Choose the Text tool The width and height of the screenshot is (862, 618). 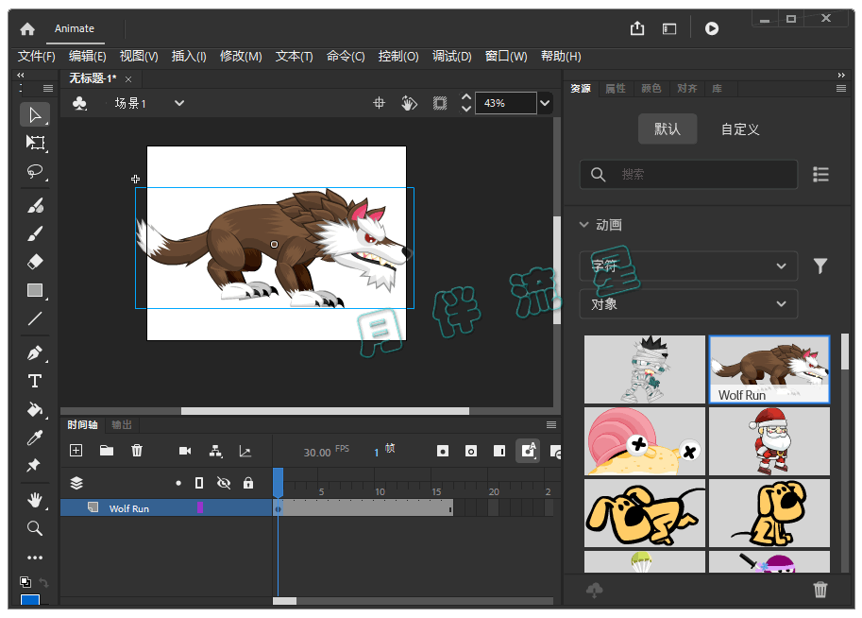pos(35,381)
